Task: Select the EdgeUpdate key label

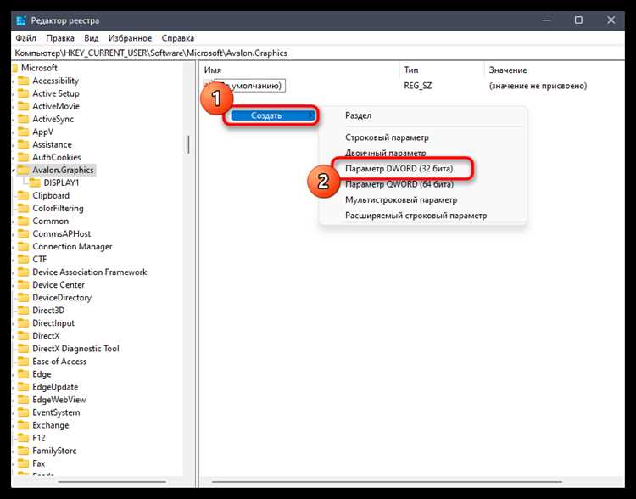Action: pos(55,387)
